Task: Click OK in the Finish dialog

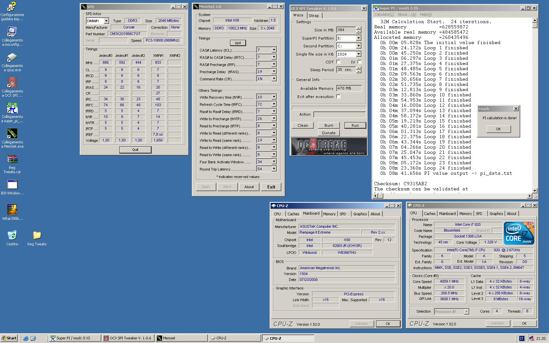Action: click(498, 129)
